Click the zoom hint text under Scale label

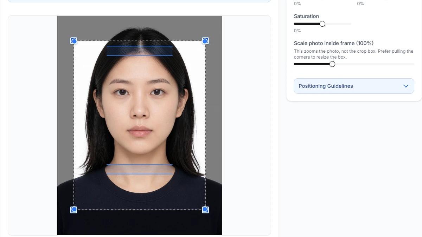pos(353,54)
